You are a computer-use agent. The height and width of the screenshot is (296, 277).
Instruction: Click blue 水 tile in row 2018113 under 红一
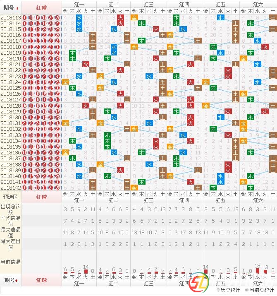(x=79, y=17)
